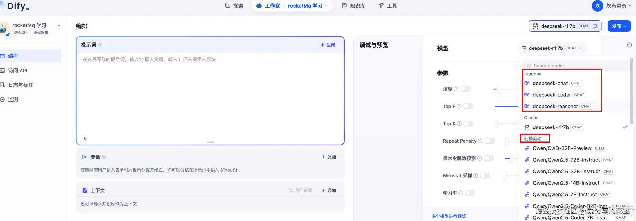This screenshot has height=221, width=636.
Task: Add context with 添加 in 上下文
Action: [x=329, y=191]
